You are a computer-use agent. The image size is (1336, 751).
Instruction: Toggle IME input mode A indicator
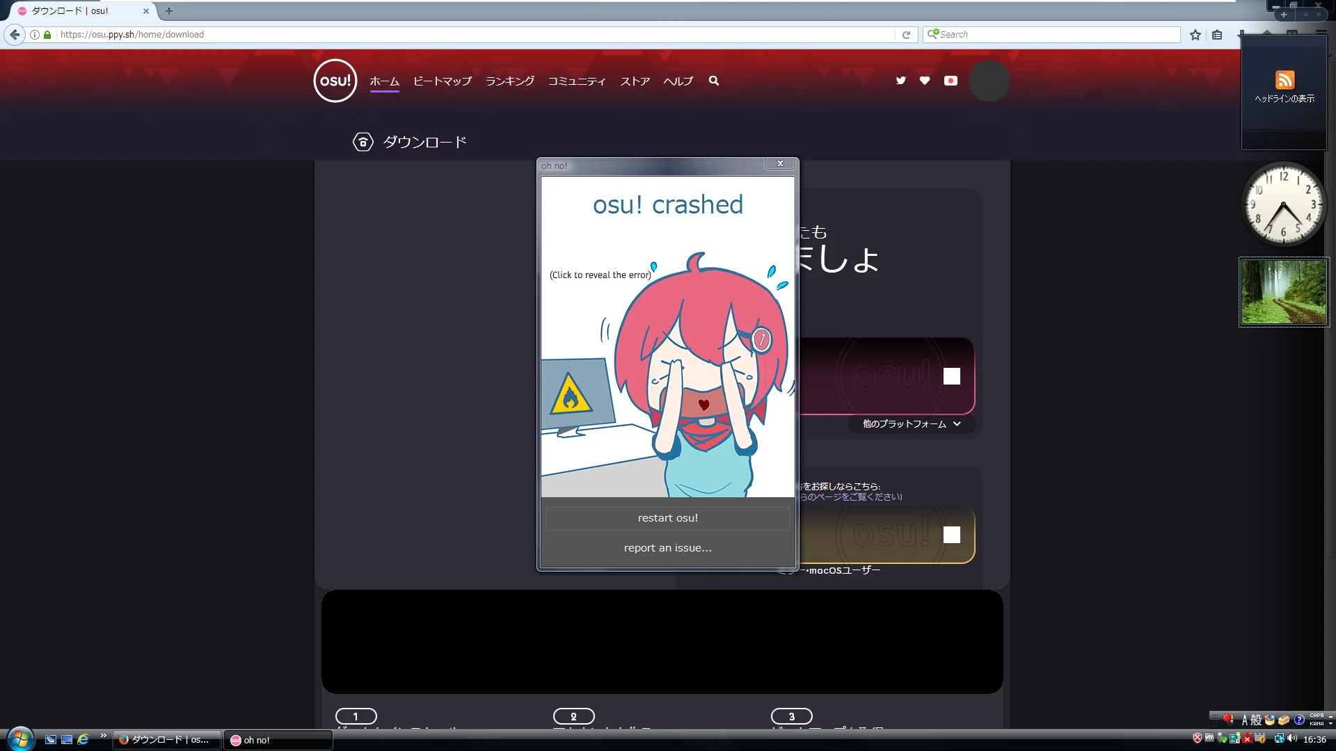[1245, 720]
